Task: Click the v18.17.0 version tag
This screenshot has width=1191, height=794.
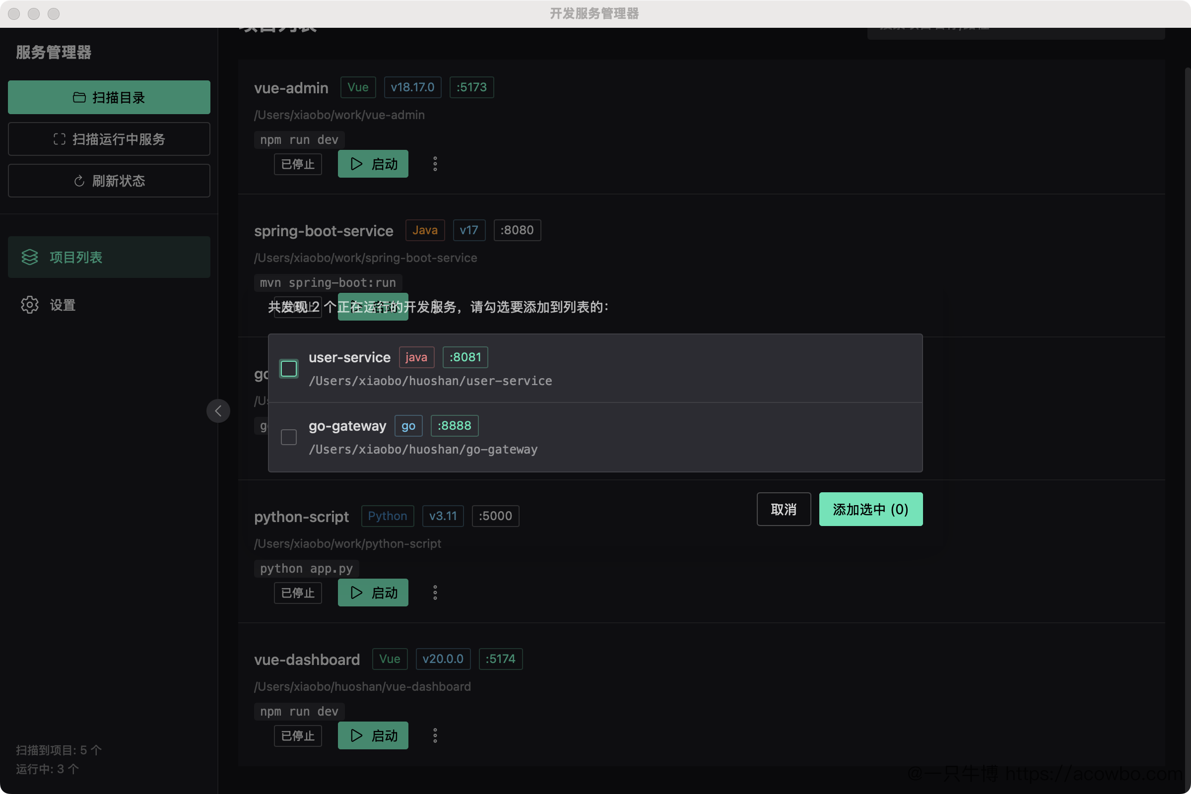Action: [x=413, y=87]
